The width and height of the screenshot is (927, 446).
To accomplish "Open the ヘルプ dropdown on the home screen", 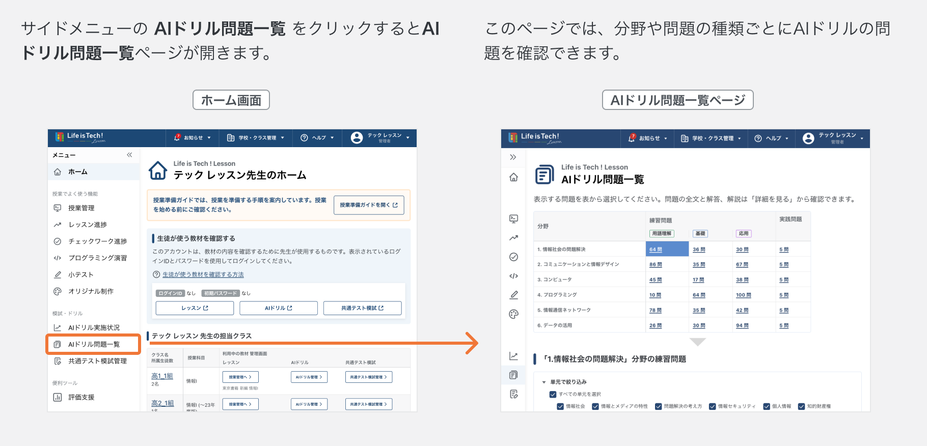I will 317,137.
